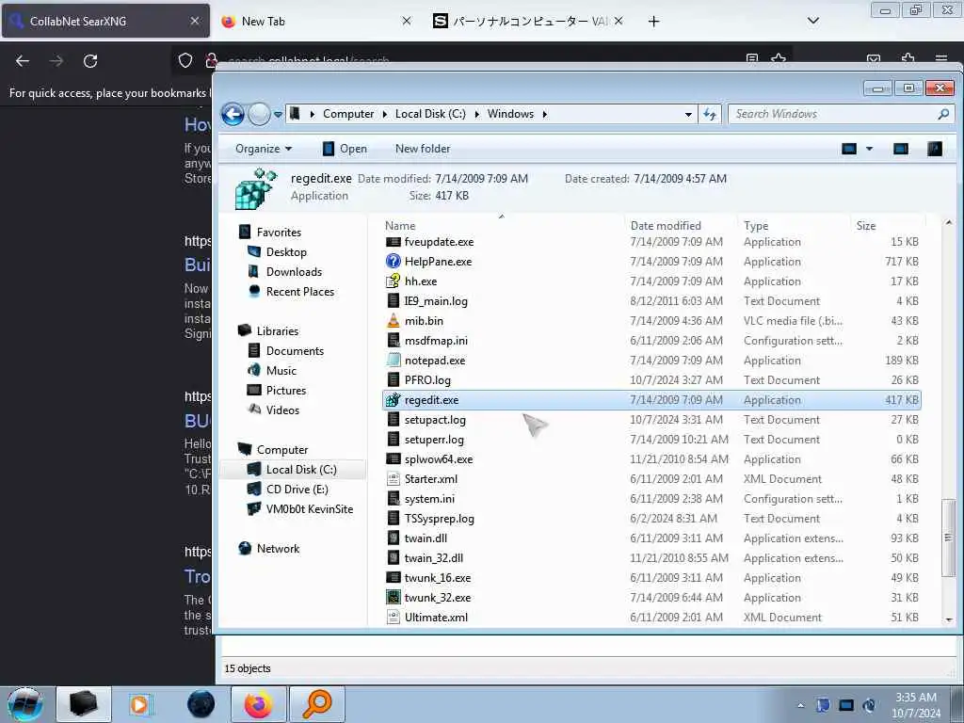Switch to the New Tab browser tab
The width and height of the screenshot is (964, 723).
click(x=316, y=21)
